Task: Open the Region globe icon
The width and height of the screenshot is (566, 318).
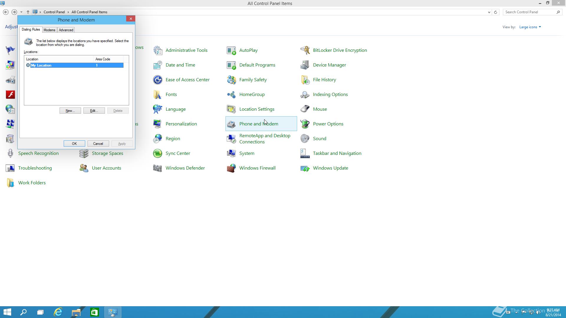Action: pos(158,139)
